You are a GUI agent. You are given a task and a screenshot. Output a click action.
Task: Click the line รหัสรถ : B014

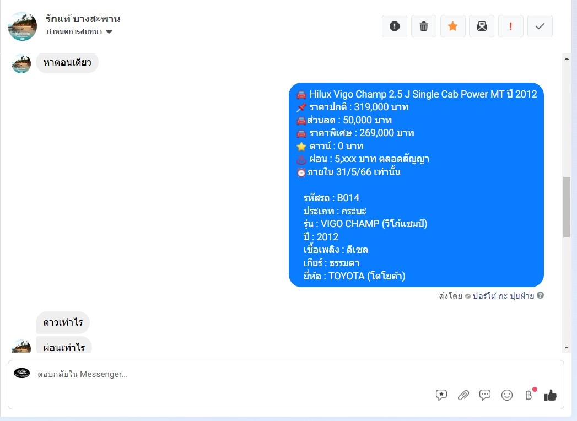coord(331,198)
